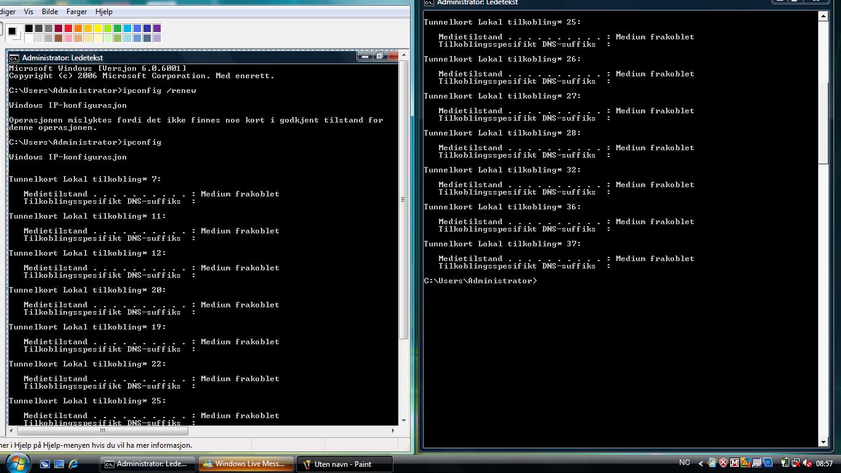
Task: Open the Hjelp menu in Paint
Action: coord(104,12)
